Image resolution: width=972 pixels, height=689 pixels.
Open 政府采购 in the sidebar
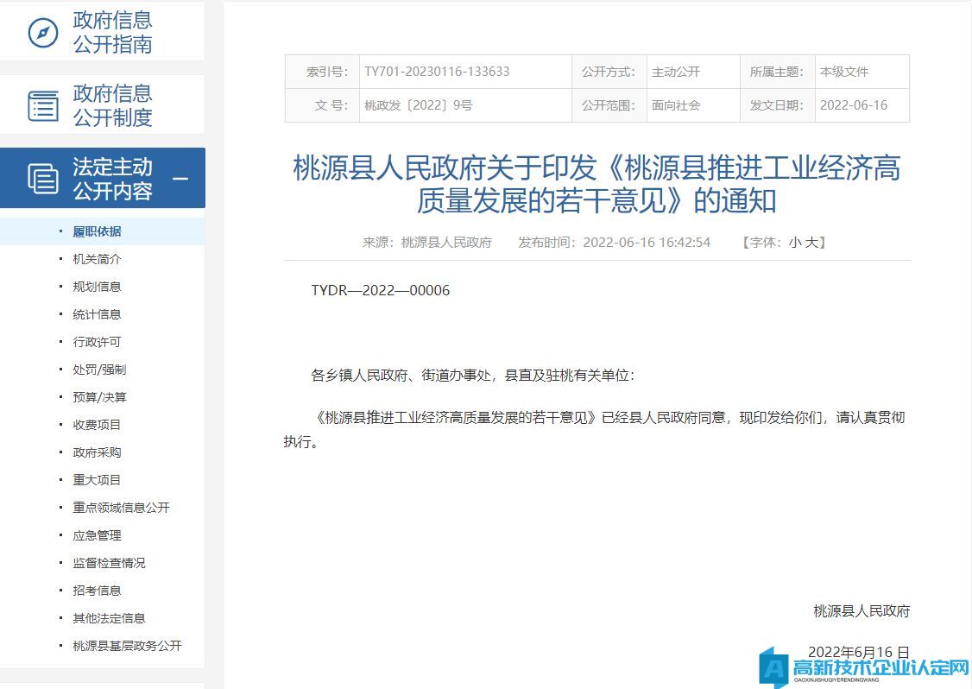click(97, 452)
